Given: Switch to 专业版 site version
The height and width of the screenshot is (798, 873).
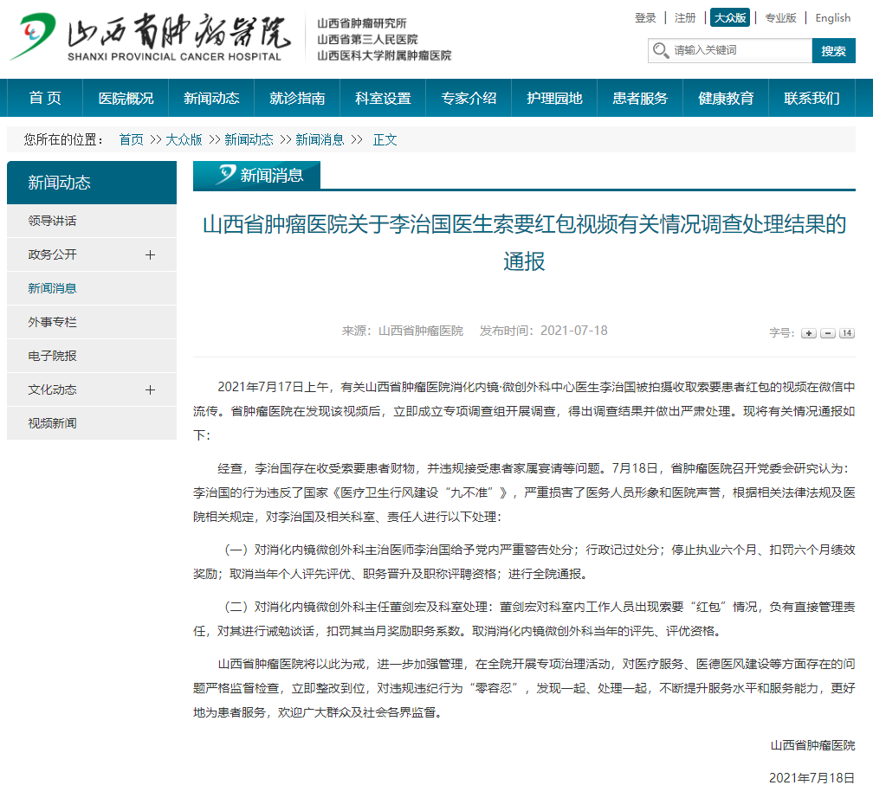Looking at the screenshot, I should pos(780,18).
